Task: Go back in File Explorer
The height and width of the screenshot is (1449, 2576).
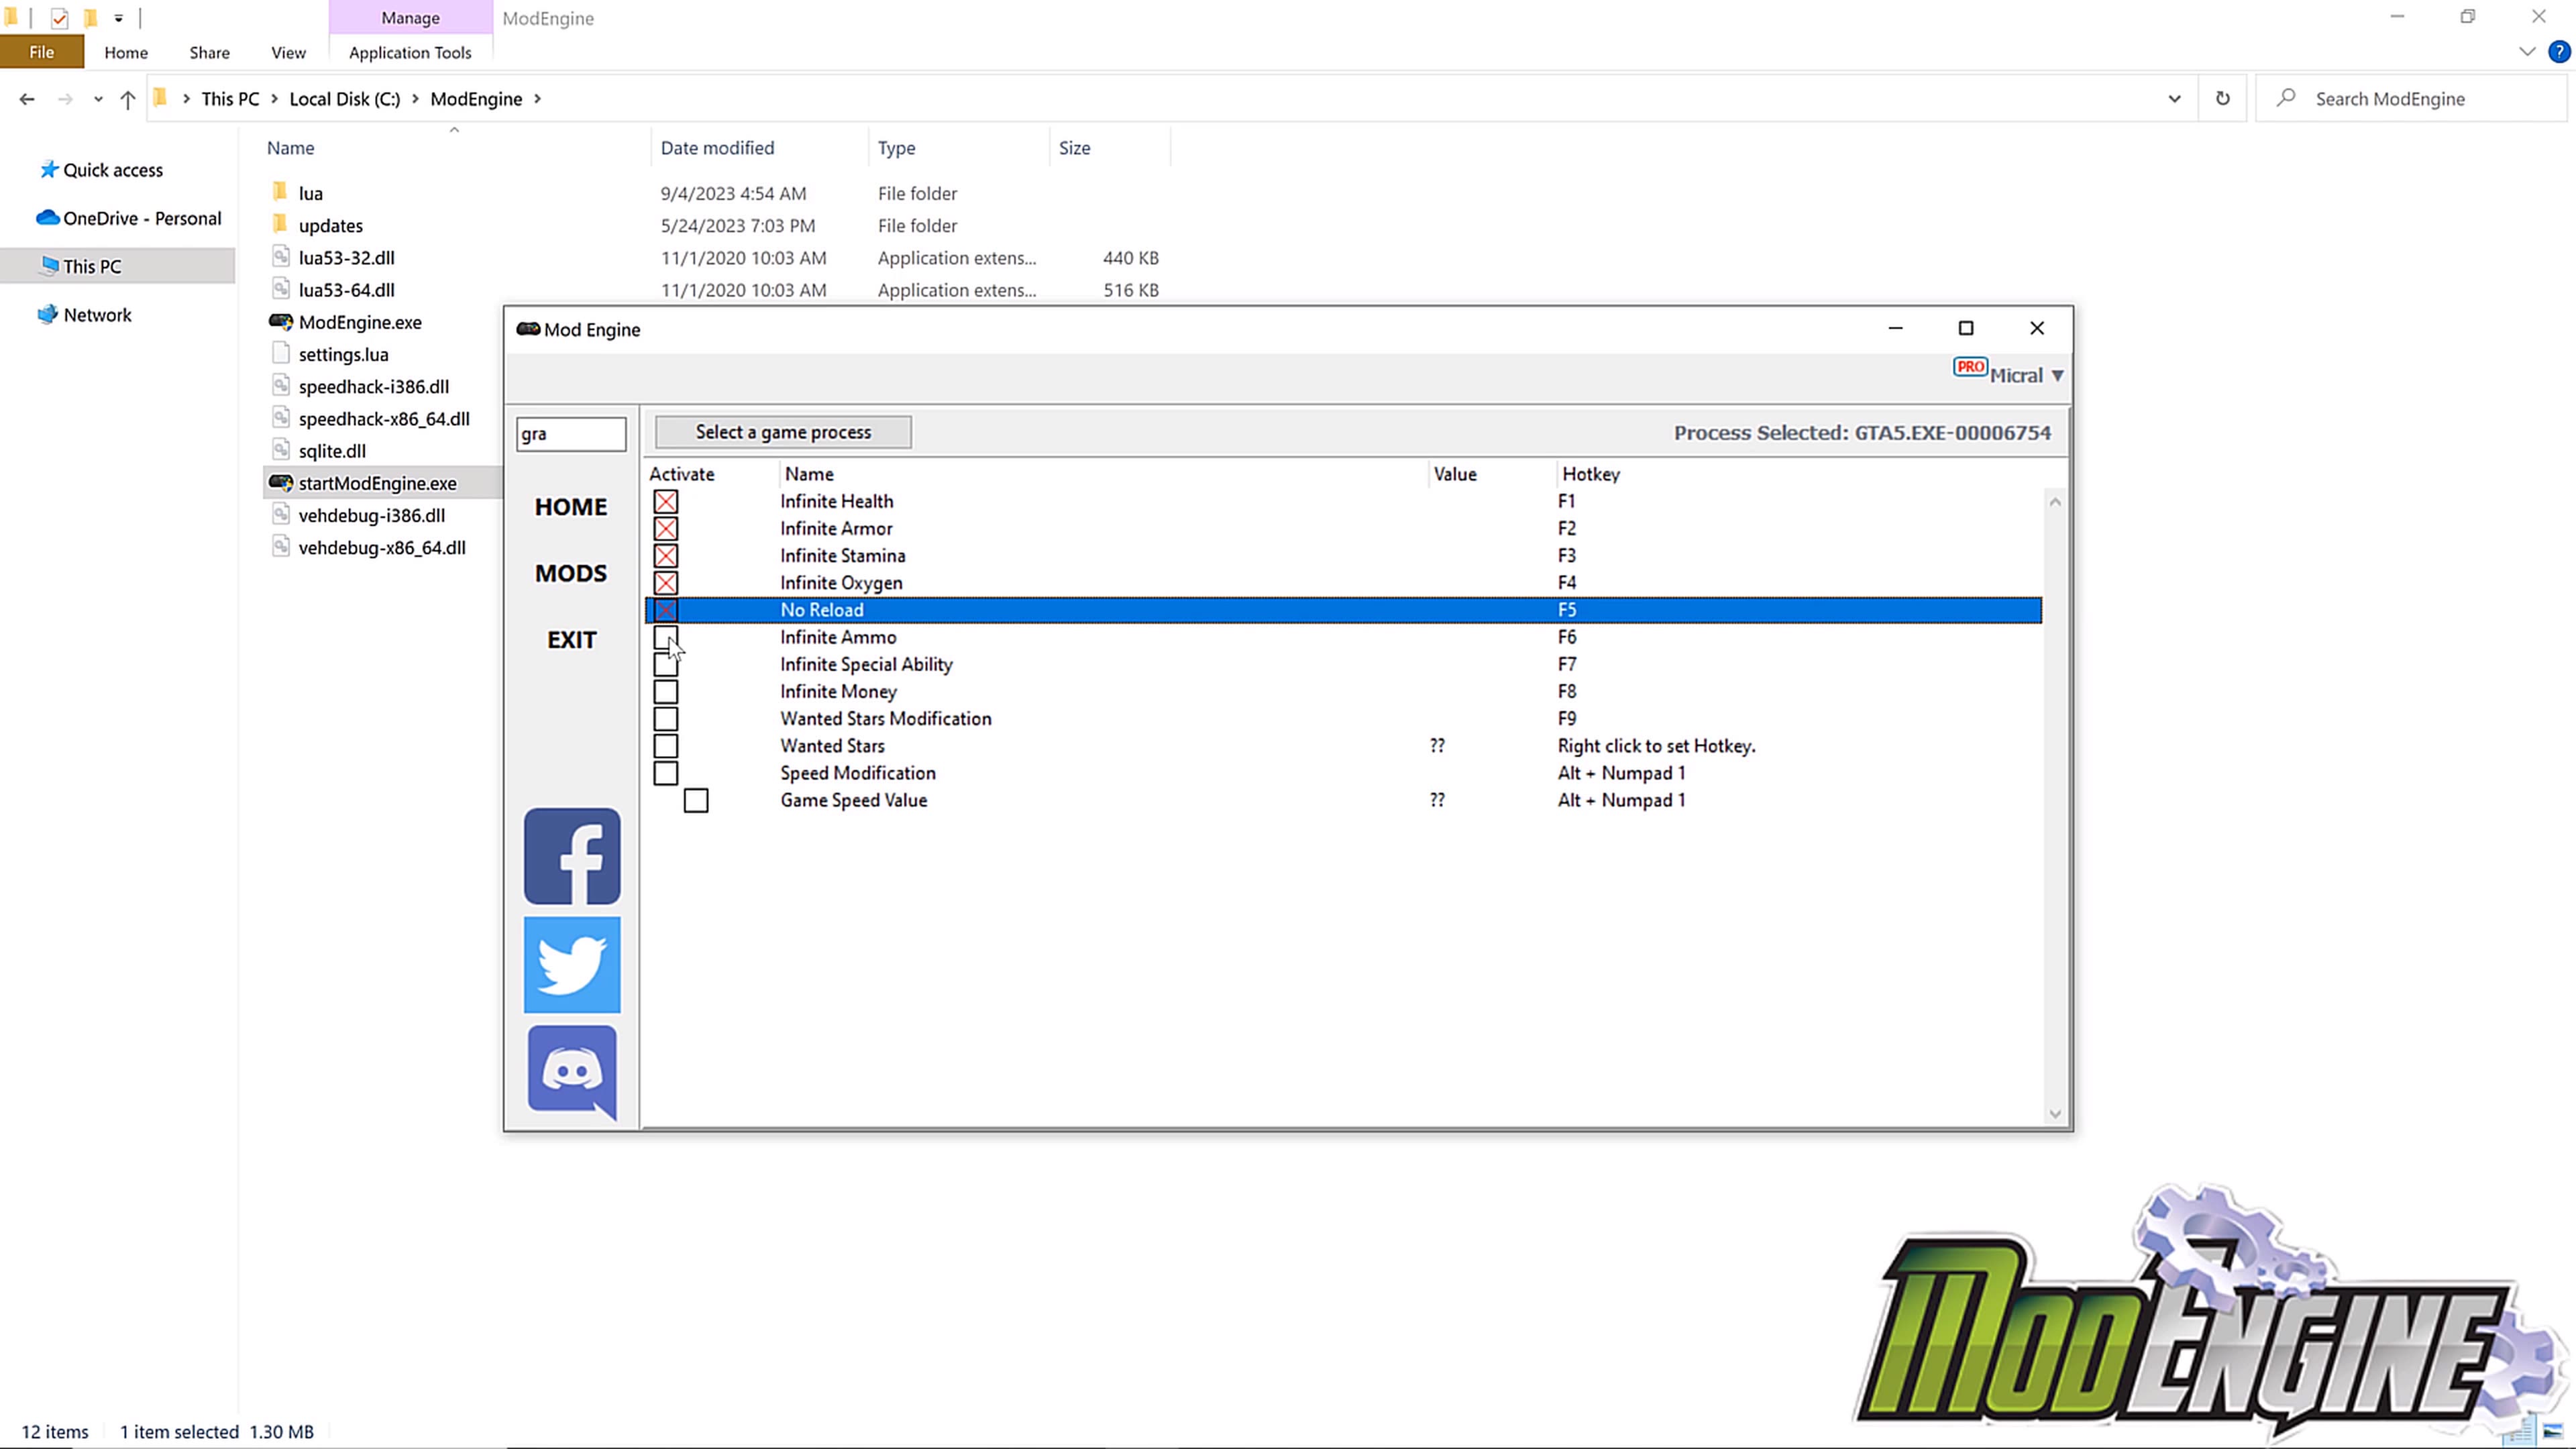Action: [x=27, y=99]
